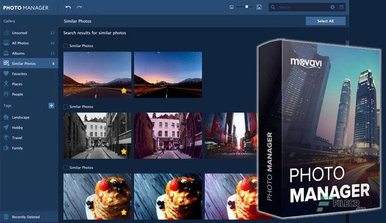Click the People face icon
386x223 pixels.
click(6, 94)
